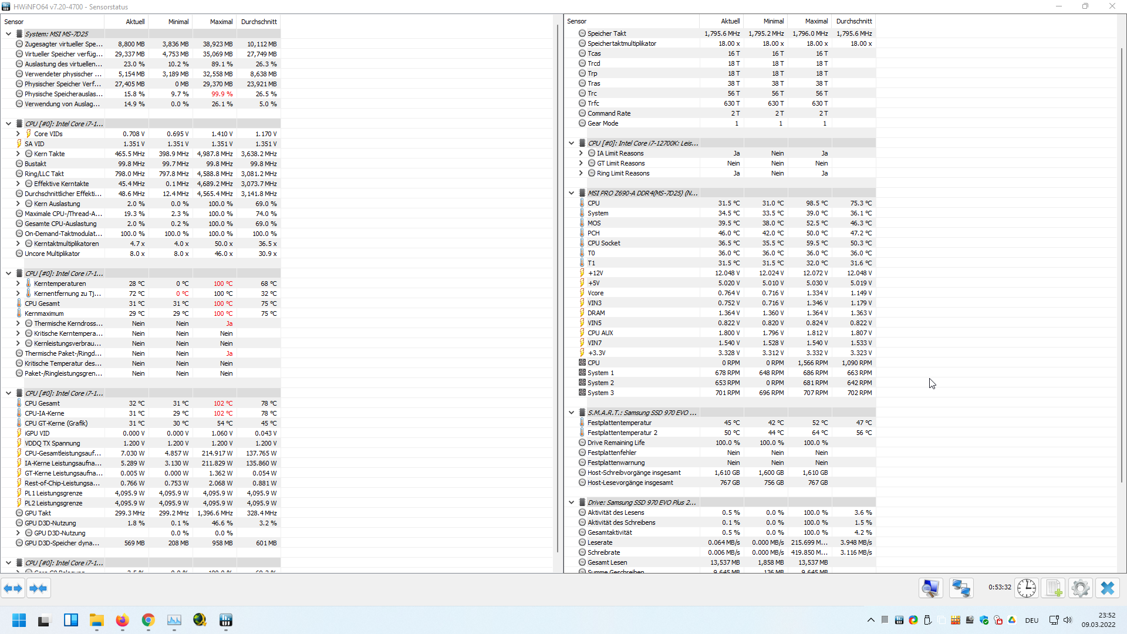This screenshot has width=1127, height=634.
Task: Start logging with the spreadsheet-plus icon
Action: coord(1054,588)
